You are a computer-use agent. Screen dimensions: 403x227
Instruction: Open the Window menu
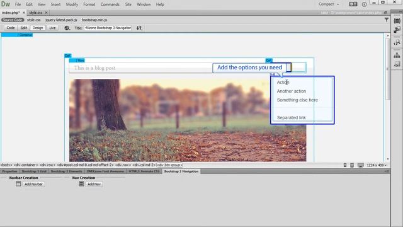144,4
